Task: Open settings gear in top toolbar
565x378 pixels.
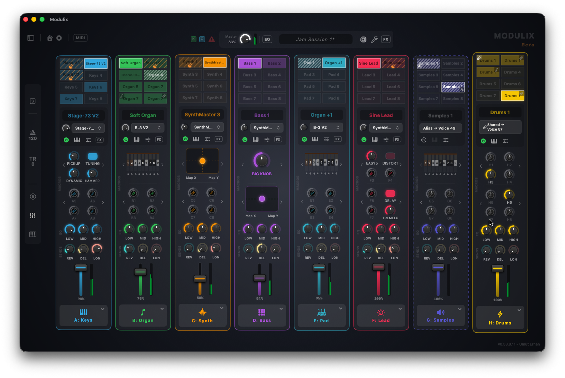Action: point(59,38)
